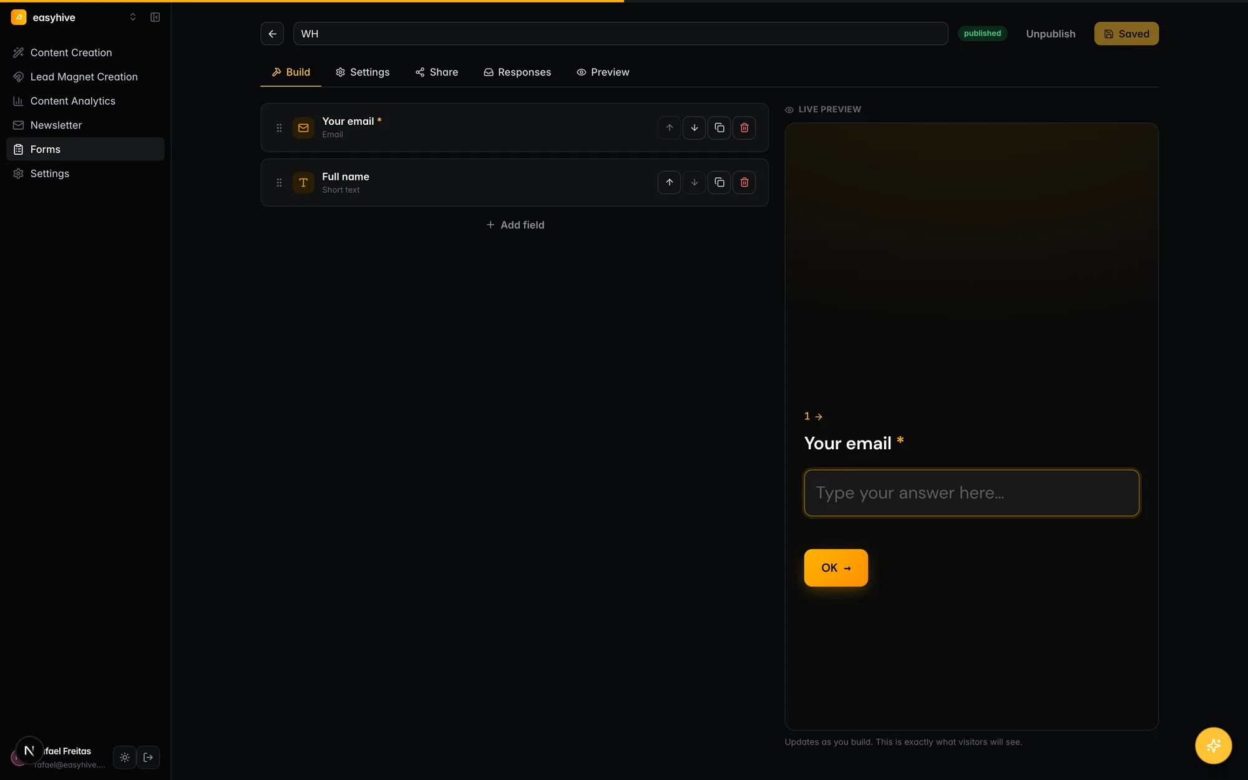Switch to the Preview tab
Viewport: 1248px width, 780px height.
[603, 72]
